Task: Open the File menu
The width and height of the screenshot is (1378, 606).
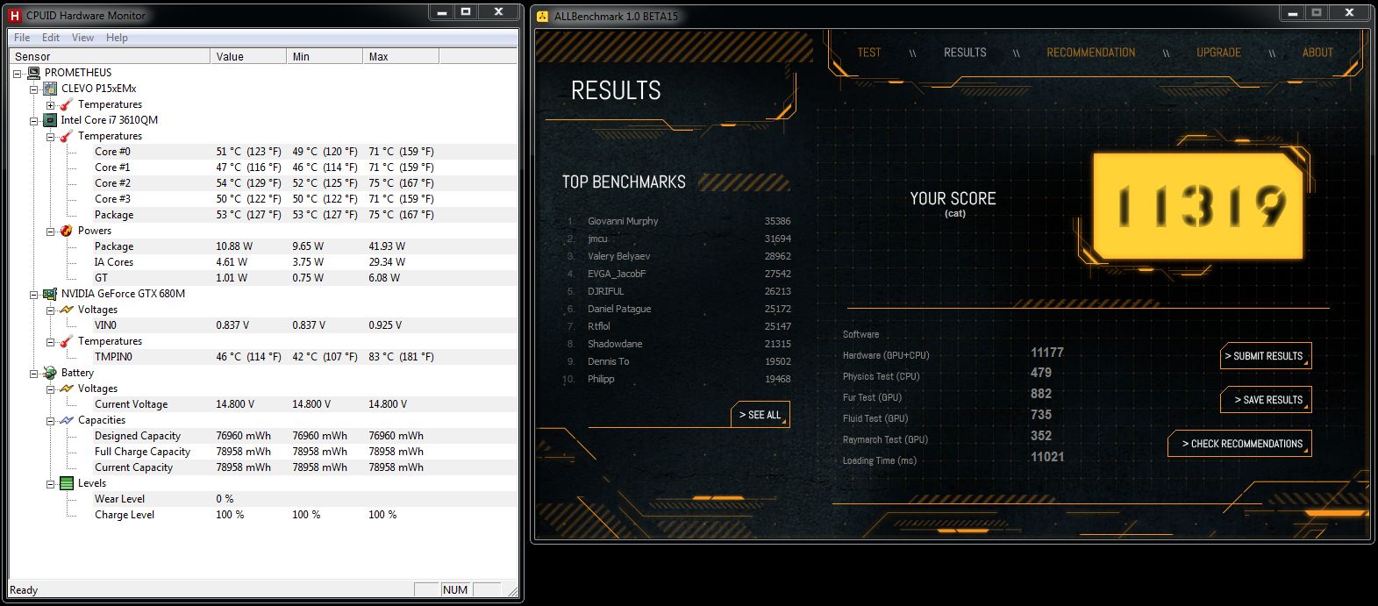Action: (x=22, y=38)
